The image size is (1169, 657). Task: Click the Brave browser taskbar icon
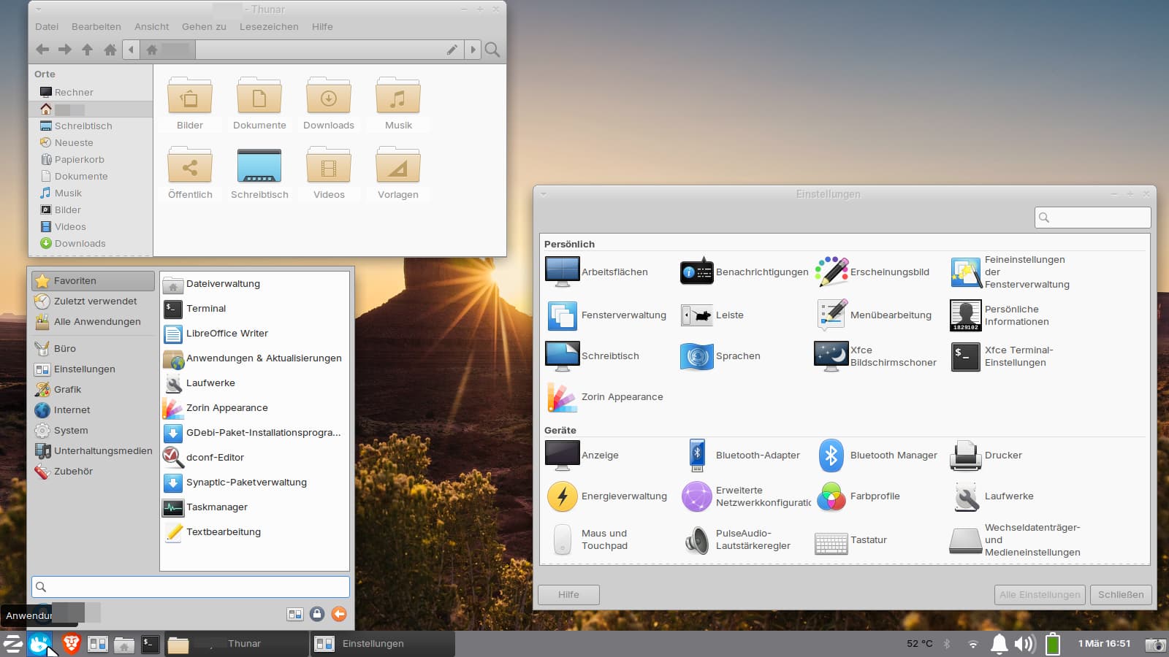(71, 643)
